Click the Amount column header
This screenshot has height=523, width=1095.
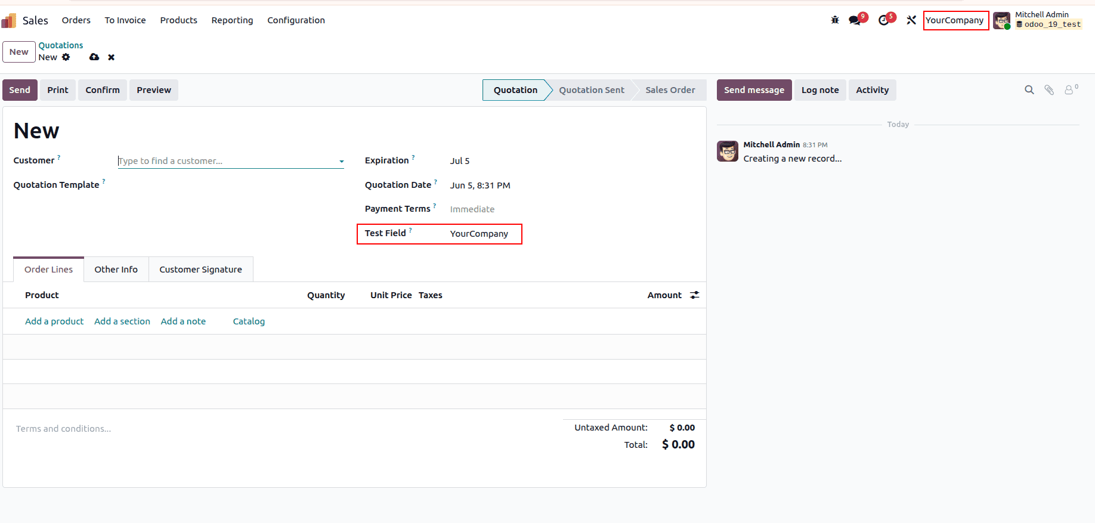click(x=664, y=295)
